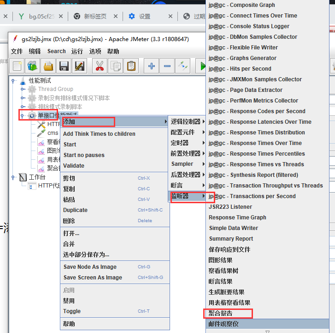Choose Start no pauses
335x333 pixels.
point(115,155)
